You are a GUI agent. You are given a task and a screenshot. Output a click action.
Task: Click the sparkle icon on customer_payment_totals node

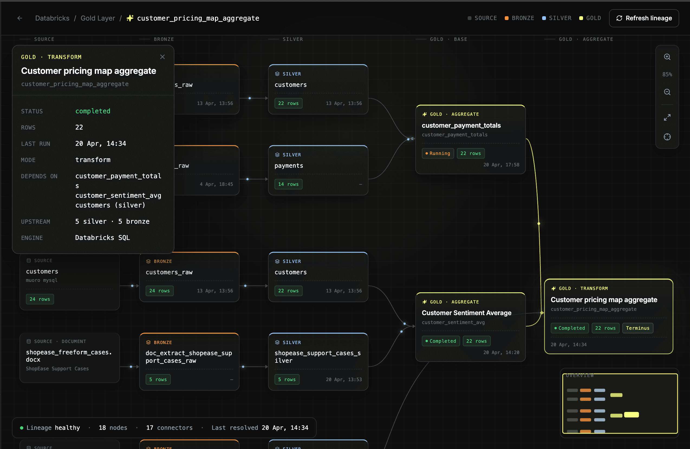424,114
